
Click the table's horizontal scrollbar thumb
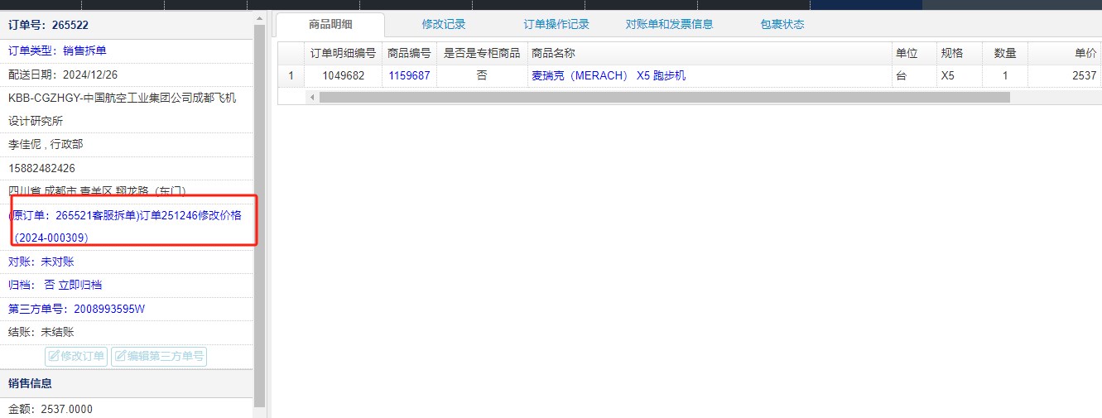[664, 97]
